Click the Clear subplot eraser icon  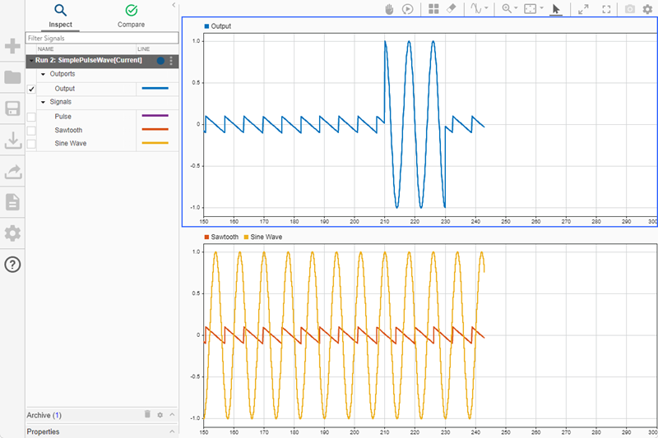[x=451, y=9]
